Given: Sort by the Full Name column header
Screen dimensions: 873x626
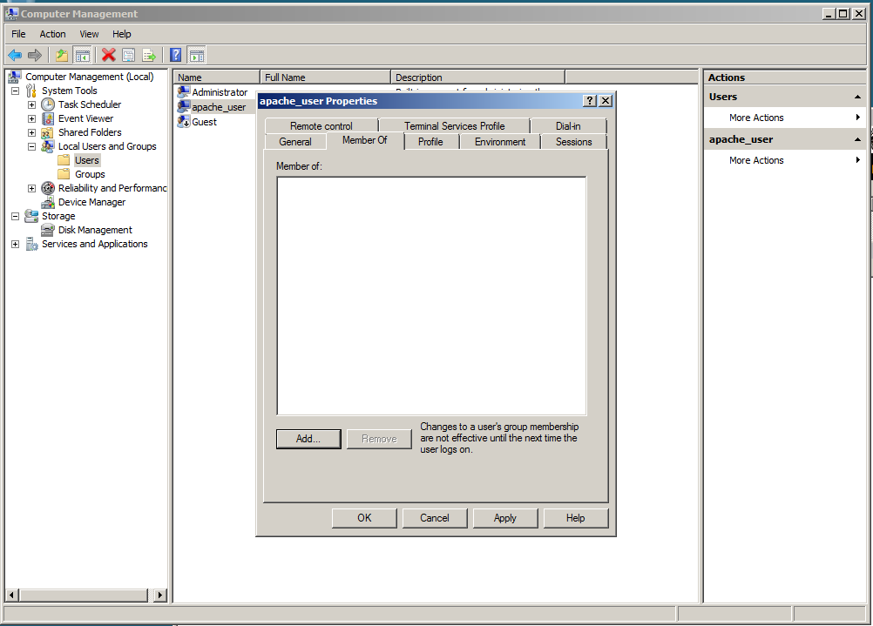Looking at the screenshot, I should coord(325,77).
